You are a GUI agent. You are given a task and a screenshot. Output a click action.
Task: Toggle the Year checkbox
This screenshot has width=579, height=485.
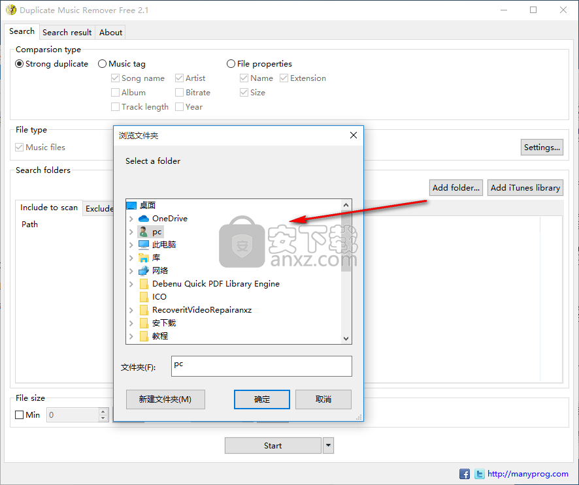point(180,107)
